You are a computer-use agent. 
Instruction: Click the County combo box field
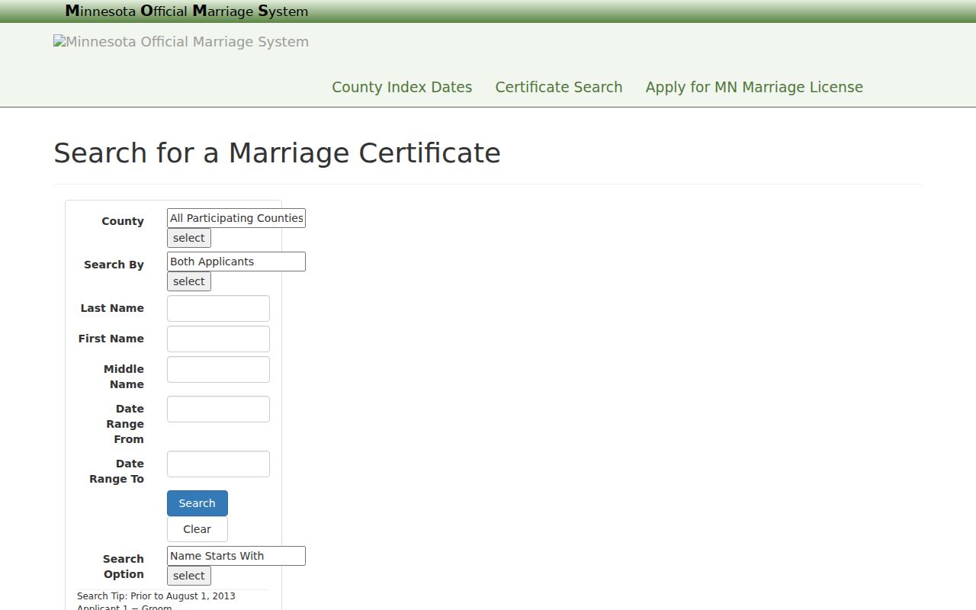coord(236,218)
